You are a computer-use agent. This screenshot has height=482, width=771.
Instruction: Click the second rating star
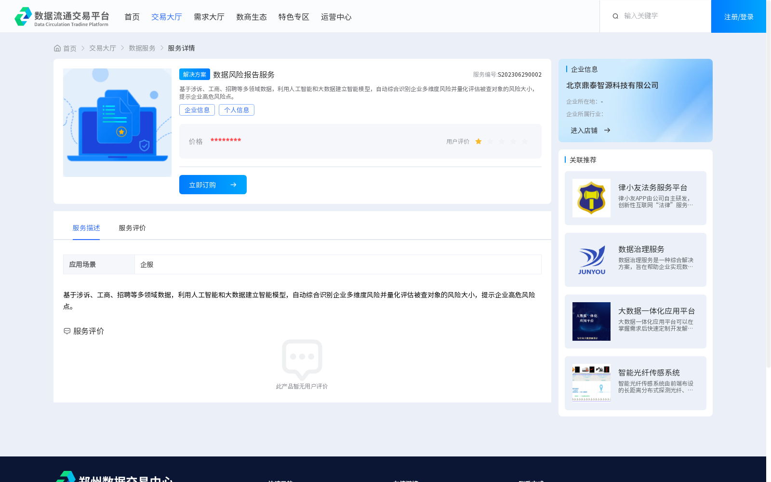click(490, 141)
